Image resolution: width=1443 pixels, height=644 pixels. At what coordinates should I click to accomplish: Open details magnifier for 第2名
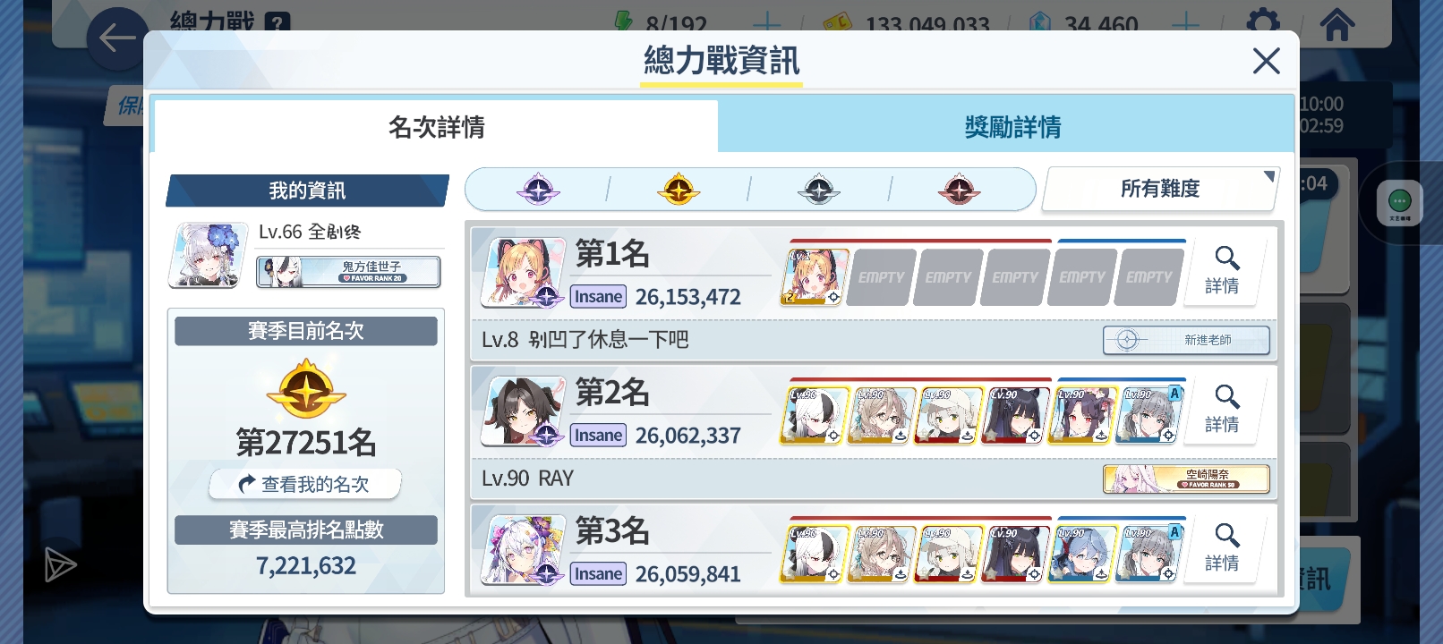1224,410
